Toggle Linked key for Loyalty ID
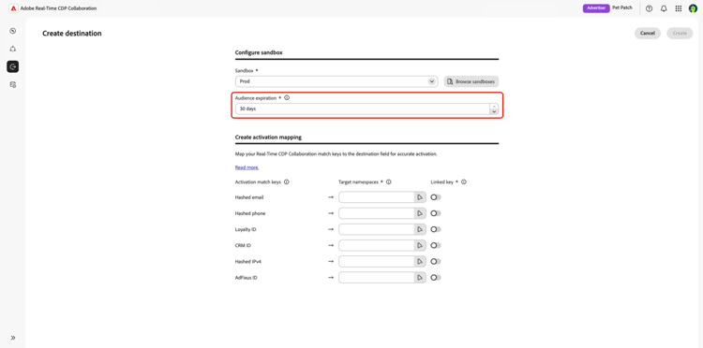The width and height of the screenshot is (703, 348). pyautogui.click(x=436, y=229)
